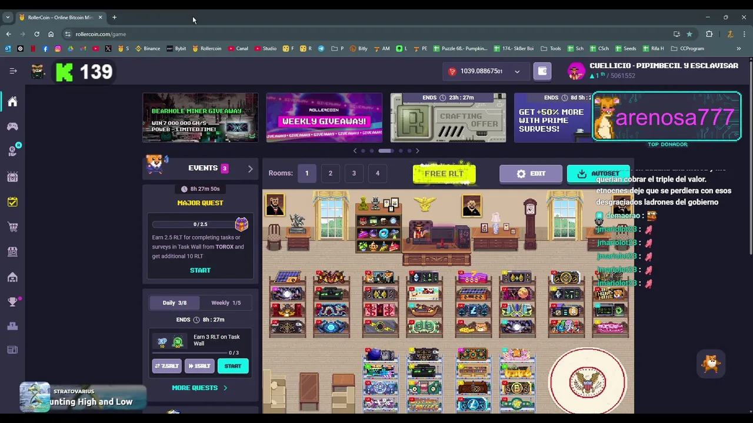The width and height of the screenshot is (753, 423).
Task: Open the season pass chest sidebar icon
Action: click(x=12, y=176)
